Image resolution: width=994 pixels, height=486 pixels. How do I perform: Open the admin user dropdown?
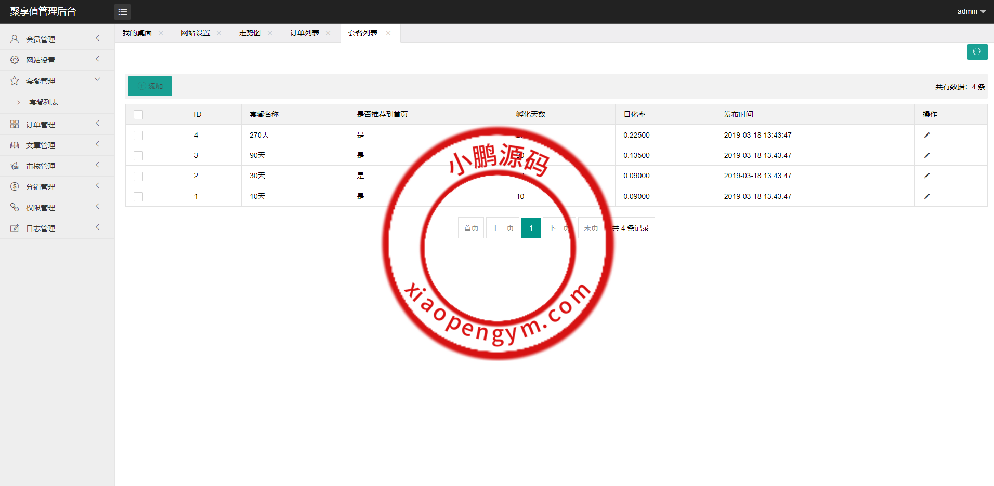click(971, 11)
